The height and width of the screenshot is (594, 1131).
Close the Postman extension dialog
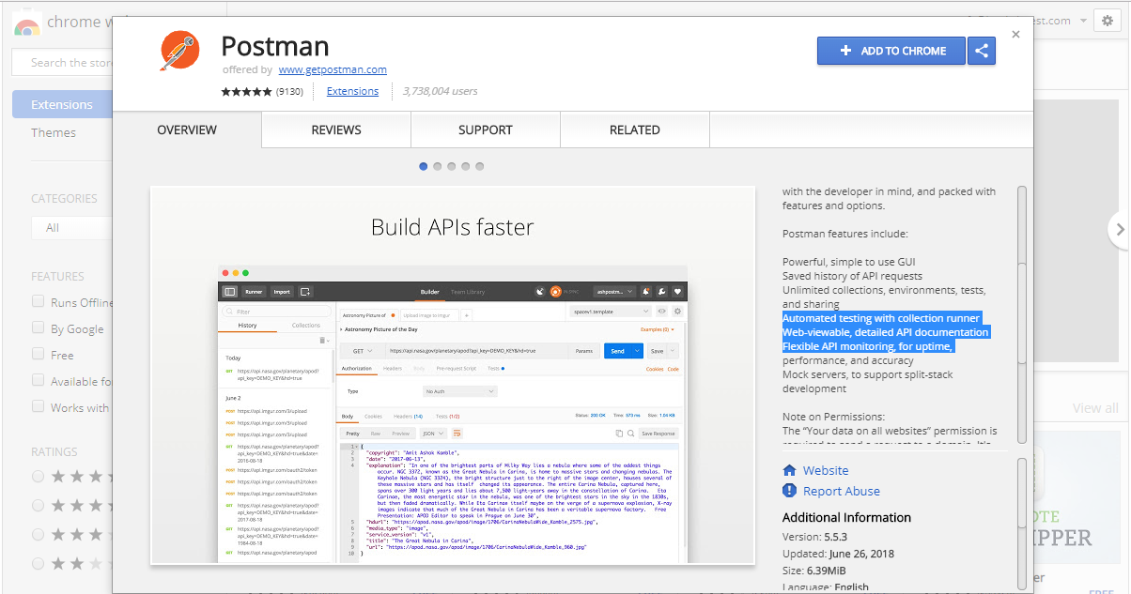click(1015, 34)
